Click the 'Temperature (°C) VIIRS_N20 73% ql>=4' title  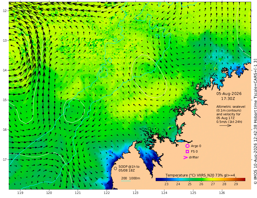pyautogui.click(x=200, y=175)
